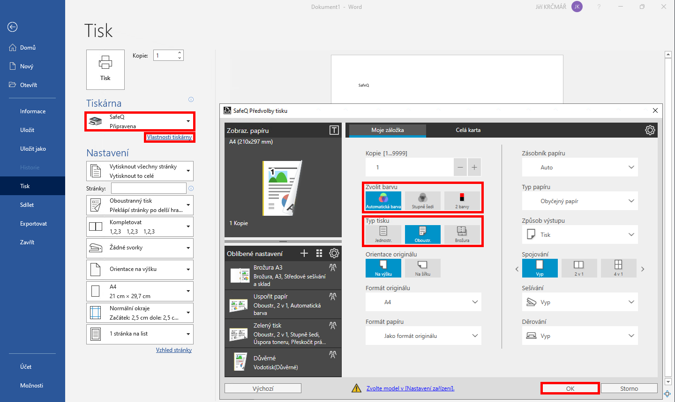The width and height of the screenshot is (675, 402).
Task: Click the info icon next to Tiskárna
Action: pos(191,99)
